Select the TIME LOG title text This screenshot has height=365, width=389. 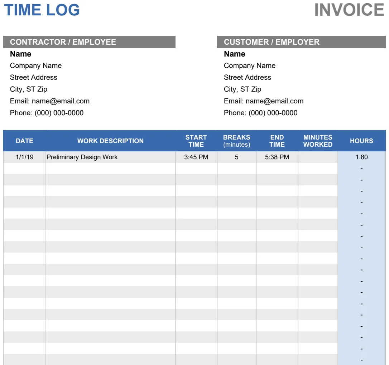42,10
